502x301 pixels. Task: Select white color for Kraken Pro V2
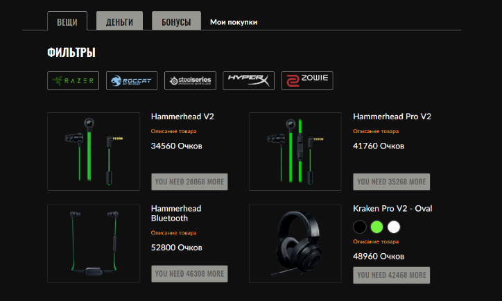click(394, 226)
